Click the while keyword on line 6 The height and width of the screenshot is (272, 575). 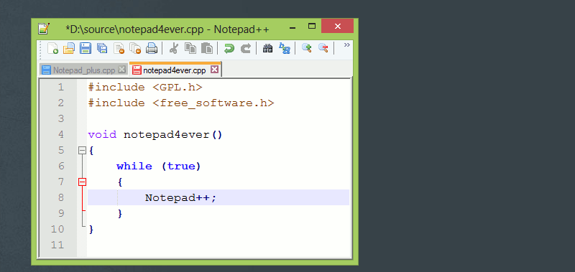tap(134, 167)
